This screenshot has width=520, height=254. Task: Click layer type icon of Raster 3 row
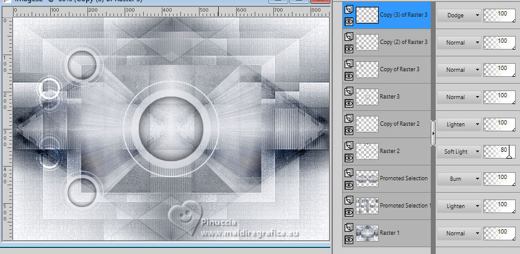pos(348,91)
